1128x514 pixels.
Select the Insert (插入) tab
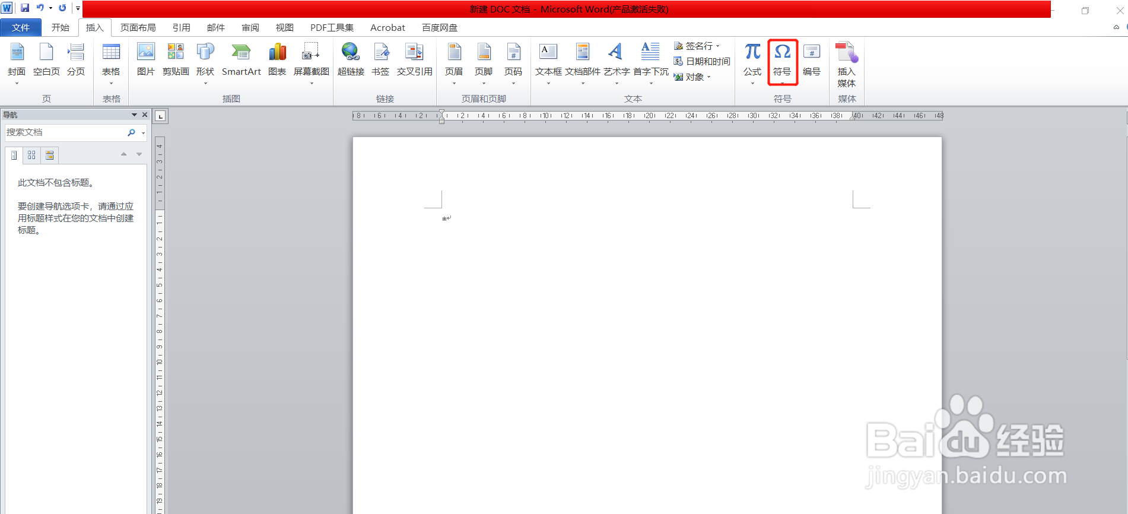pyautogui.click(x=94, y=27)
